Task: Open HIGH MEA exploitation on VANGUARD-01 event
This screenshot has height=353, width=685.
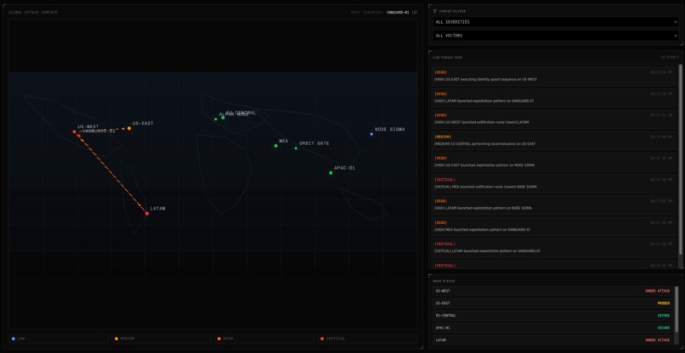Action: [x=553, y=226]
